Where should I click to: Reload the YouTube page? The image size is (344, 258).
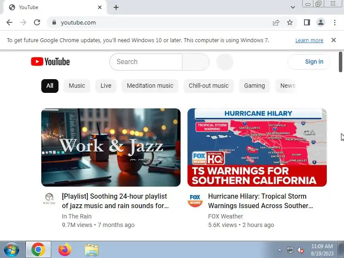click(x=37, y=22)
